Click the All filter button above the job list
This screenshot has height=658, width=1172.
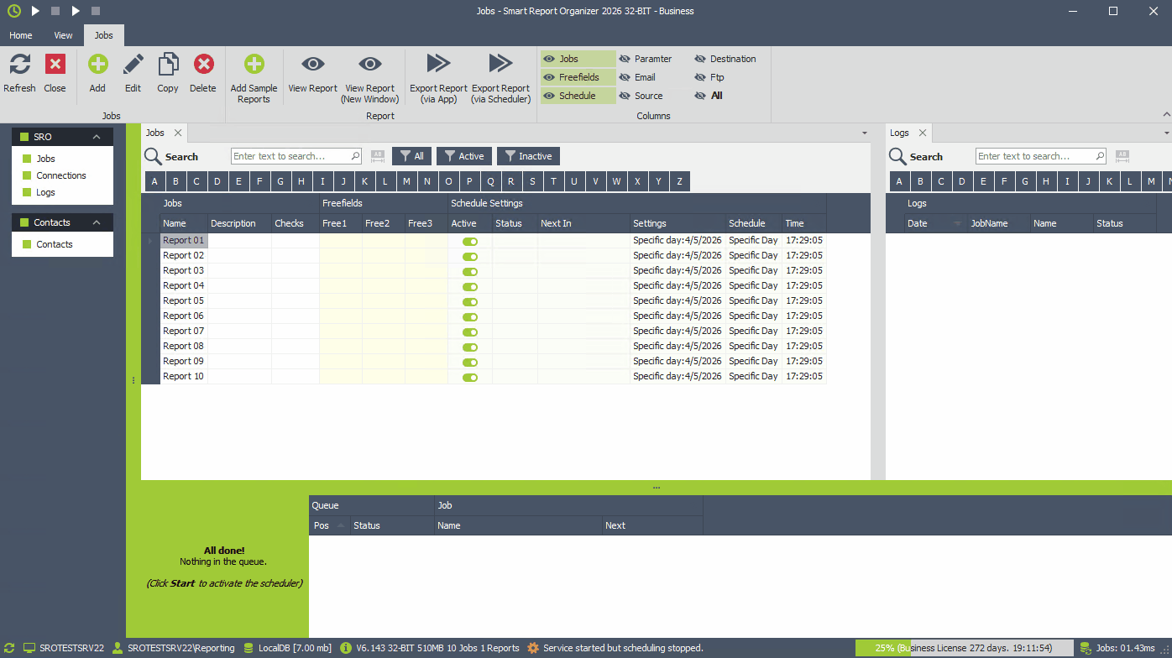click(x=411, y=156)
